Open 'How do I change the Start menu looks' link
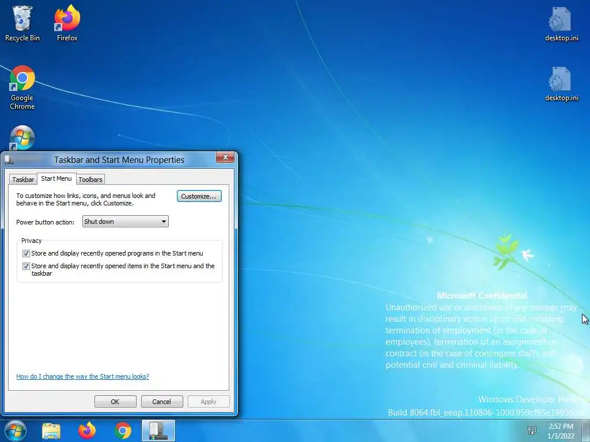This screenshot has width=590, height=442. click(83, 376)
